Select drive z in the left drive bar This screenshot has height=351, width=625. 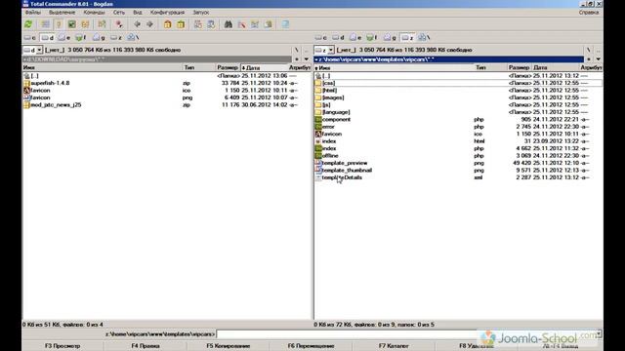[116, 37]
